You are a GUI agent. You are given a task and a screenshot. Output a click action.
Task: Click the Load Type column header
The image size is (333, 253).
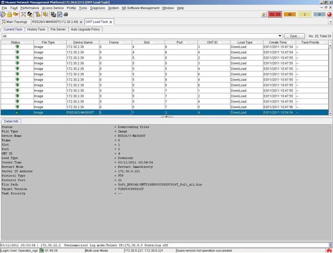pos(246,42)
